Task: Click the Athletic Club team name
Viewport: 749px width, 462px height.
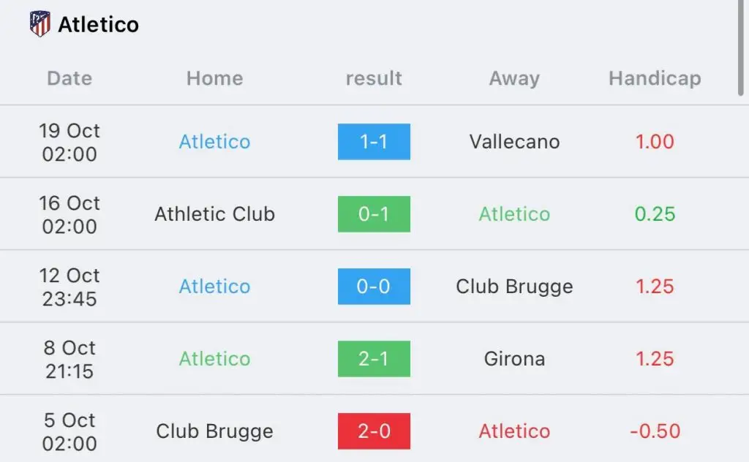Action: point(214,213)
